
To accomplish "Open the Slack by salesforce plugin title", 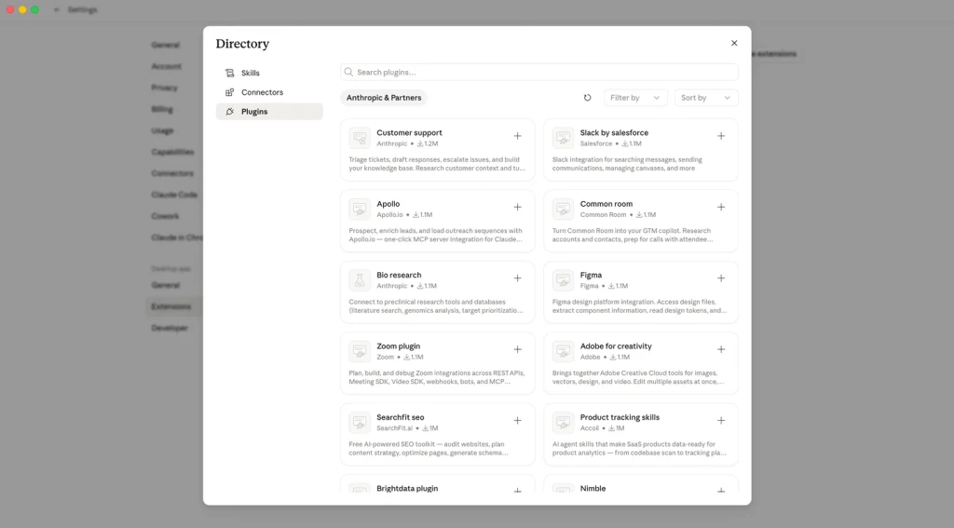I will tap(614, 132).
